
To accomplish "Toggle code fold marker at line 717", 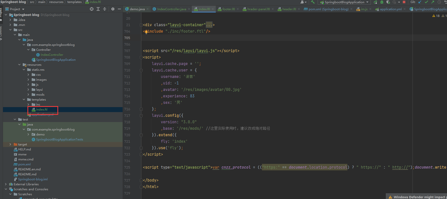I will click(141, 116).
